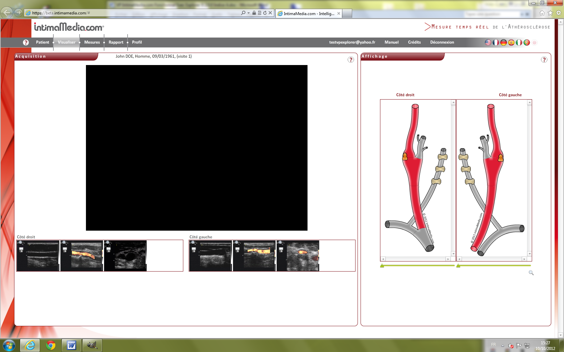This screenshot has height=352, width=564.
Task: Switch language using the German flag
Action: [x=503, y=43]
